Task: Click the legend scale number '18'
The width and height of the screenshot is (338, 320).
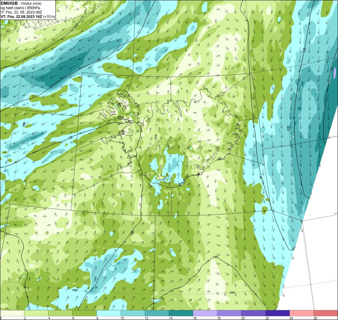Action: [219, 318]
